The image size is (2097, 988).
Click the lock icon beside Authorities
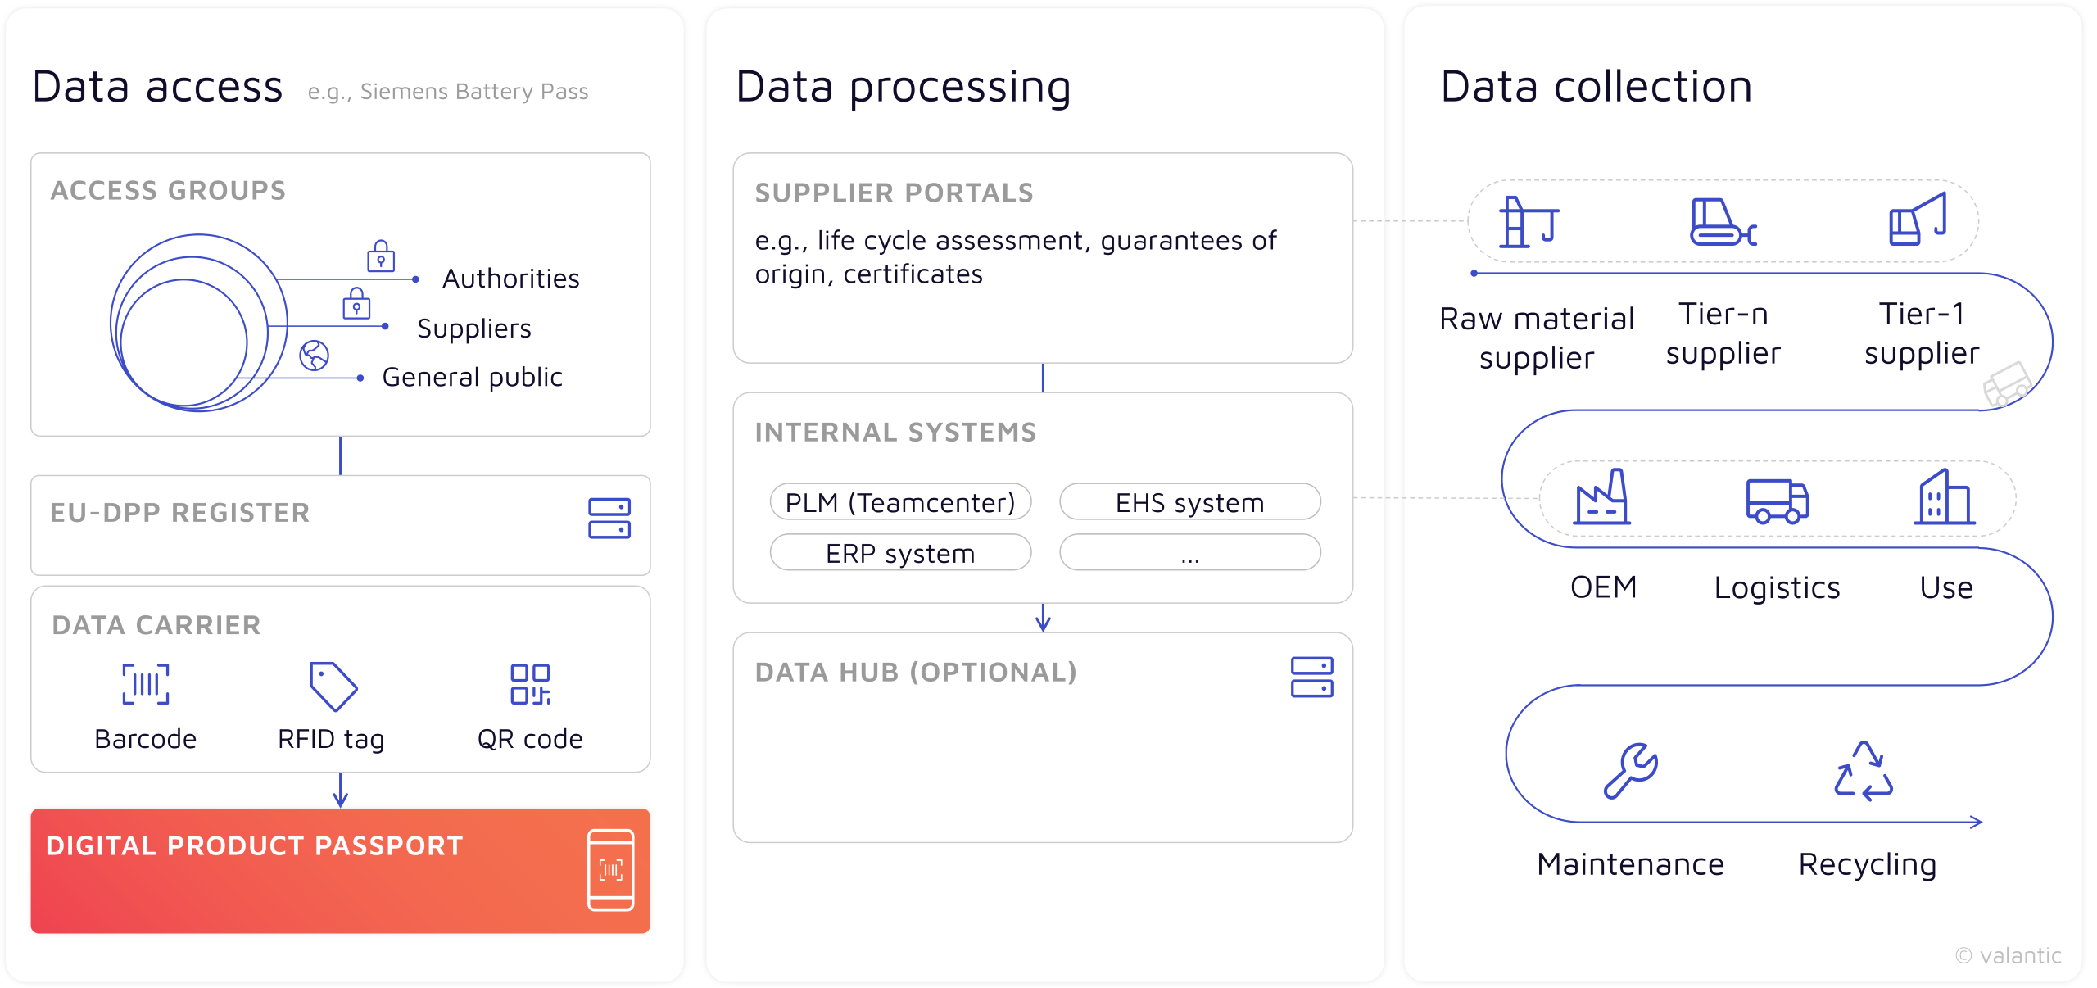click(x=381, y=256)
